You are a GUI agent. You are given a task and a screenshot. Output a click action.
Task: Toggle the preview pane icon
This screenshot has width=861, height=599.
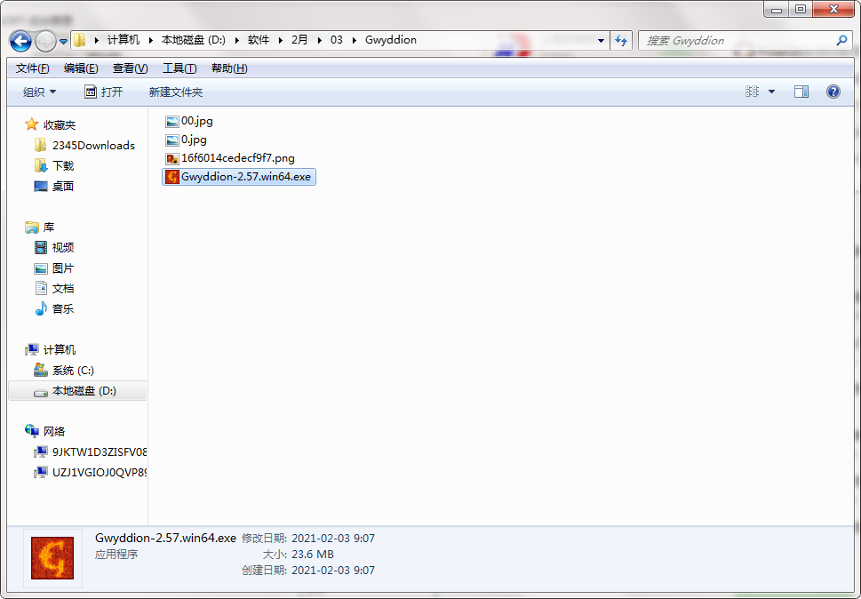click(801, 92)
